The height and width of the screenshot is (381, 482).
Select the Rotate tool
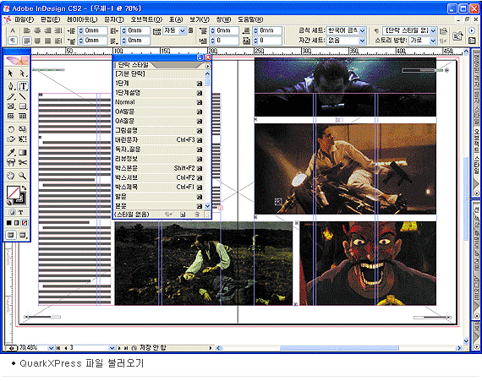tap(11, 129)
